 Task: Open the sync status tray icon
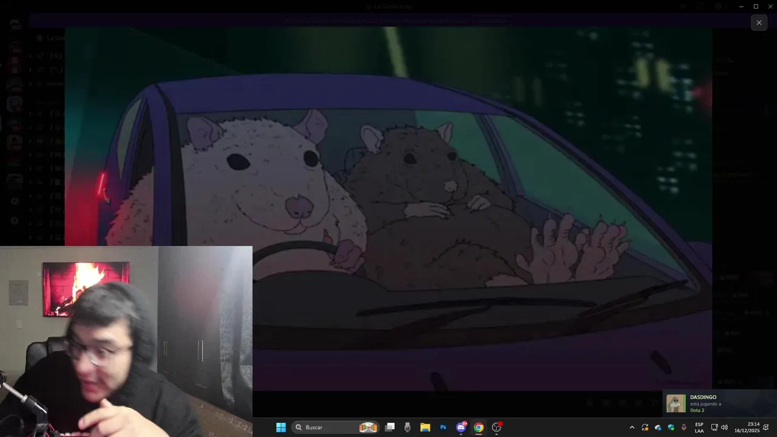645,427
